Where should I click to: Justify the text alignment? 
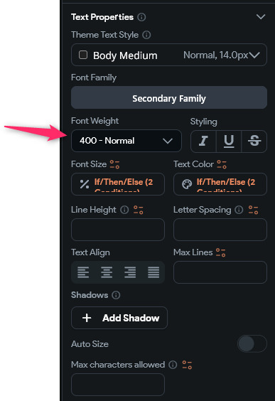pyautogui.click(x=153, y=272)
